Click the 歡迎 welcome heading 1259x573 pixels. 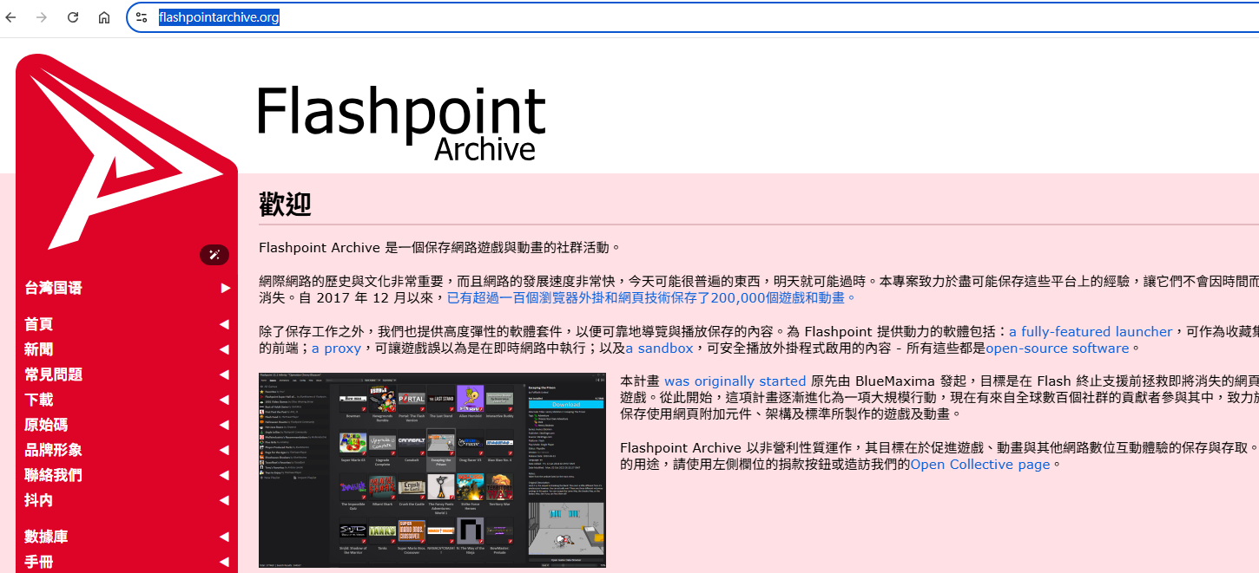pos(285,205)
